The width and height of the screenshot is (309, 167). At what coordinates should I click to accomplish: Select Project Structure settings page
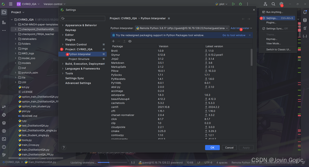[x=79, y=59]
